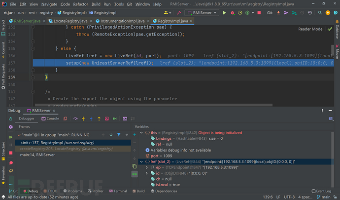Image resolution: width=340 pixels, height=200 pixels.
Task: Run with Coverage from the main toolbar
Action: point(240,13)
